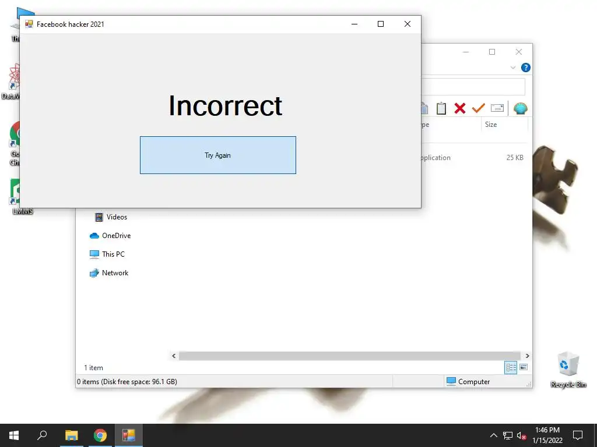Click the OneDrive cloud icon
Viewport: 597px width, 447px height.
pos(94,236)
